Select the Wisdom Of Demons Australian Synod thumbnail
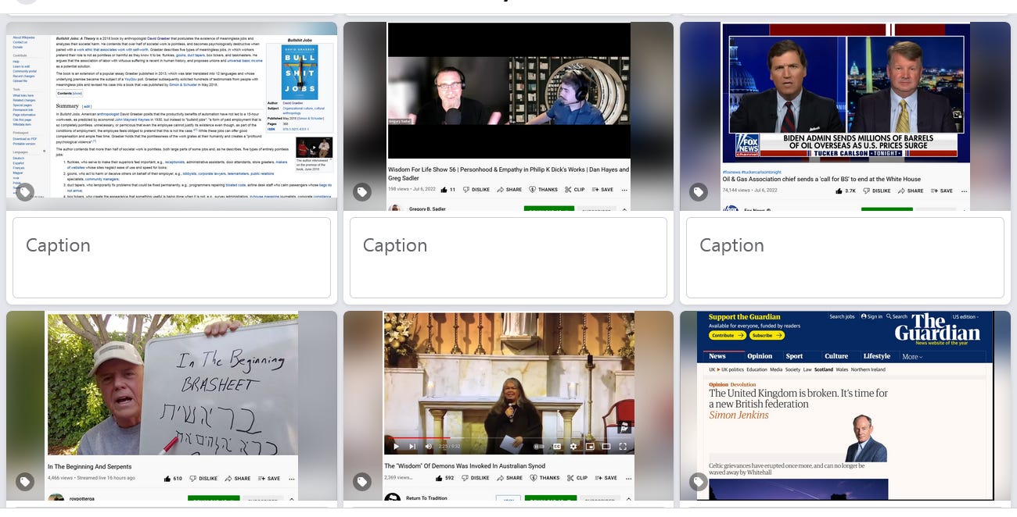The height and width of the screenshot is (517, 1017). (508, 405)
